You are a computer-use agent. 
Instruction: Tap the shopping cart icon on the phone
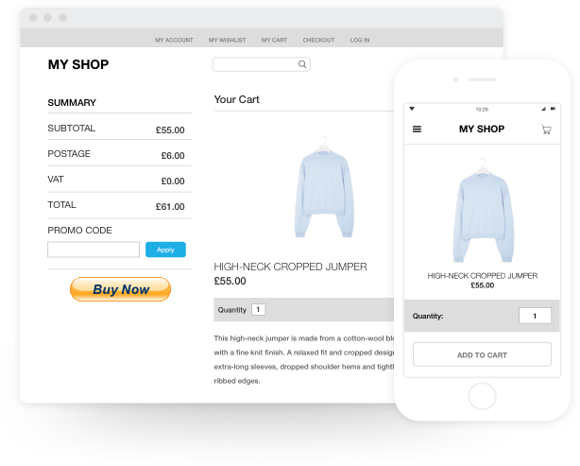click(x=546, y=129)
